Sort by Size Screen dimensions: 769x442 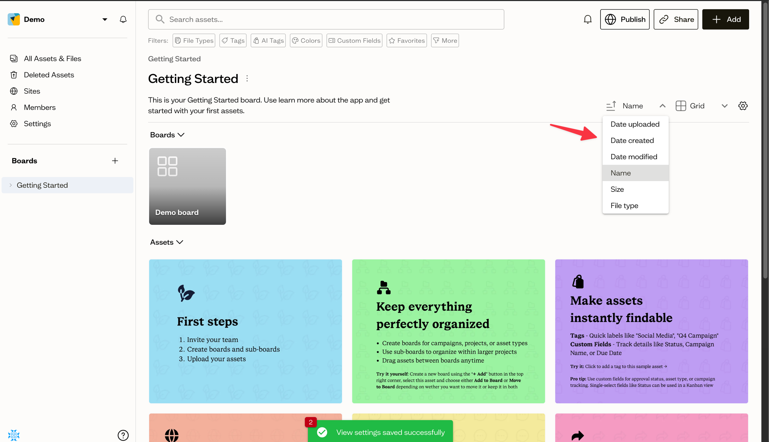pyautogui.click(x=635, y=189)
